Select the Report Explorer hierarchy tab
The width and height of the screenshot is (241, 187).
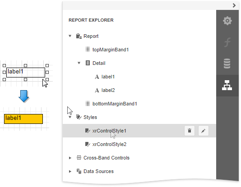click(x=227, y=85)
